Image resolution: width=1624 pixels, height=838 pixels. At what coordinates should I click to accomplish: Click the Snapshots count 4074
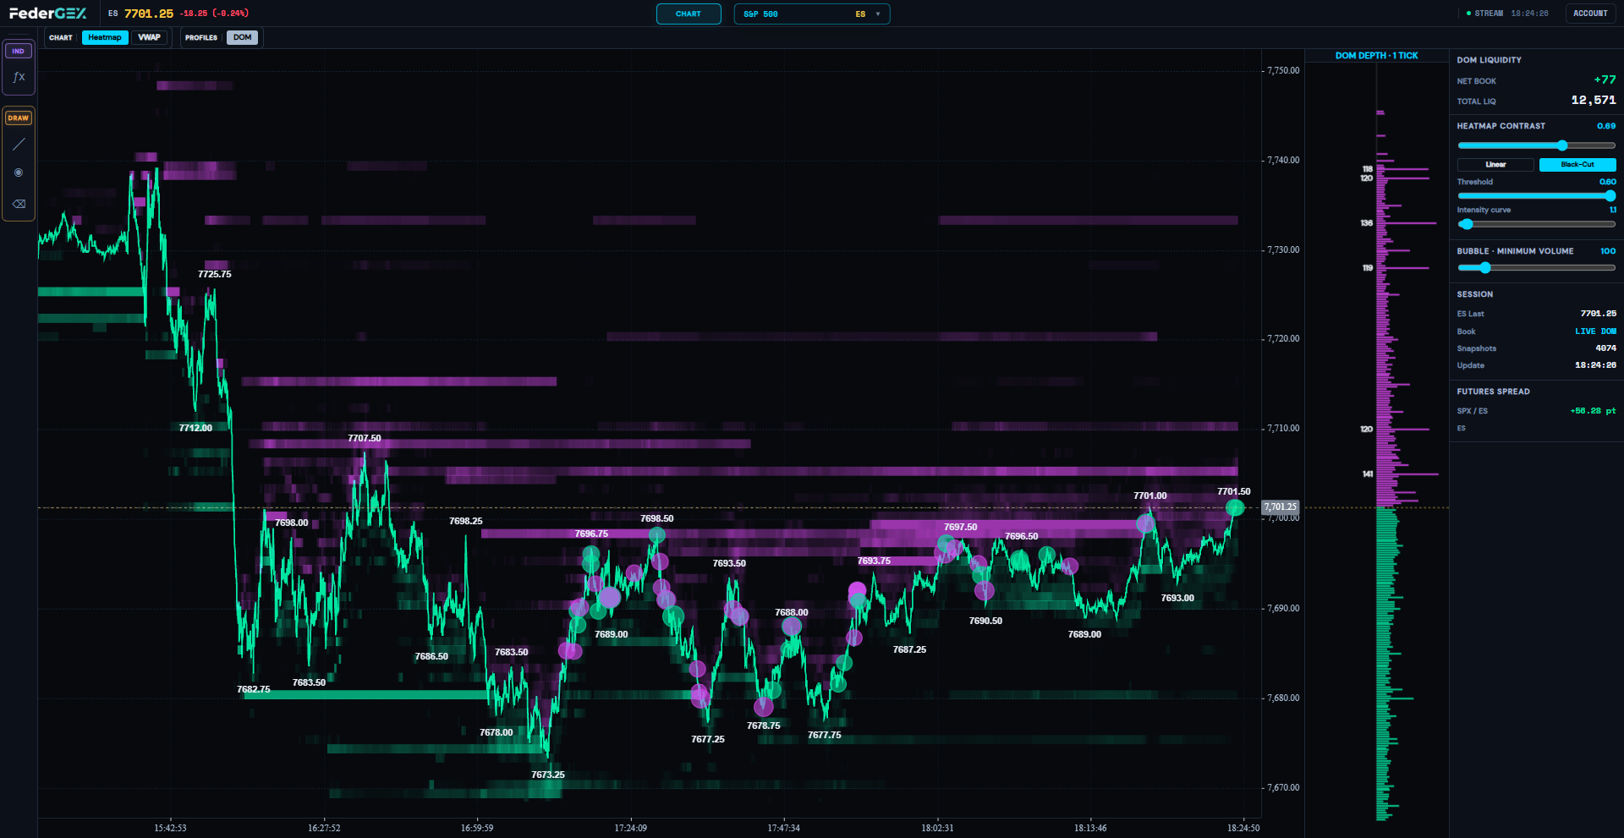(1605, 348)
